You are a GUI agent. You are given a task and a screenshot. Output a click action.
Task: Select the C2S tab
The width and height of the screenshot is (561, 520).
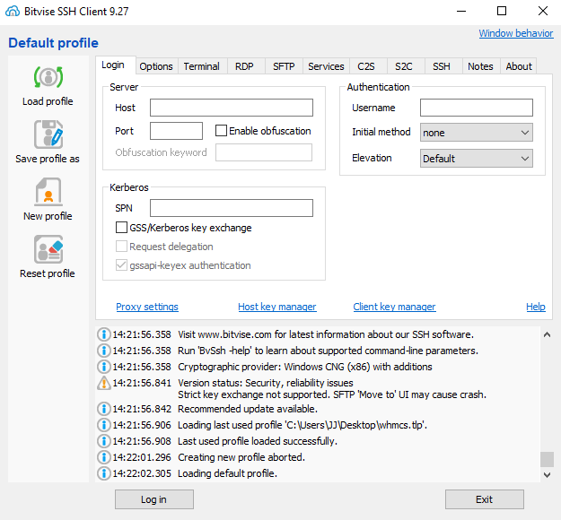366,66
